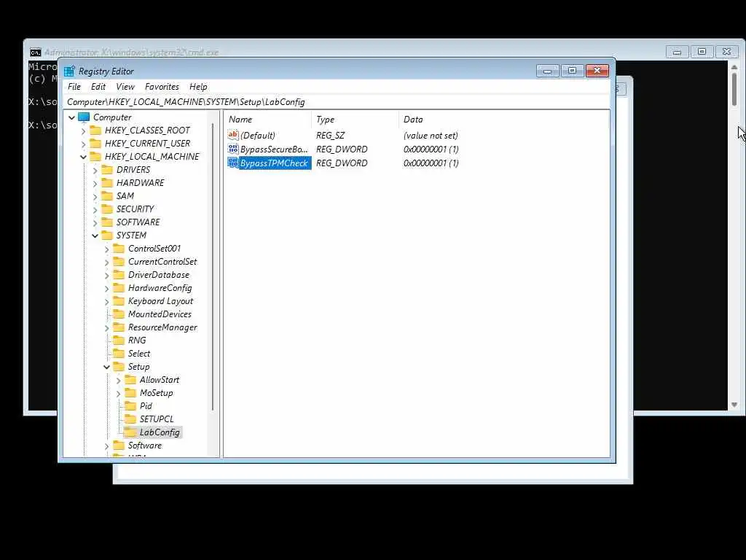Select the BypassTPMCheck value name

(274, 163)
